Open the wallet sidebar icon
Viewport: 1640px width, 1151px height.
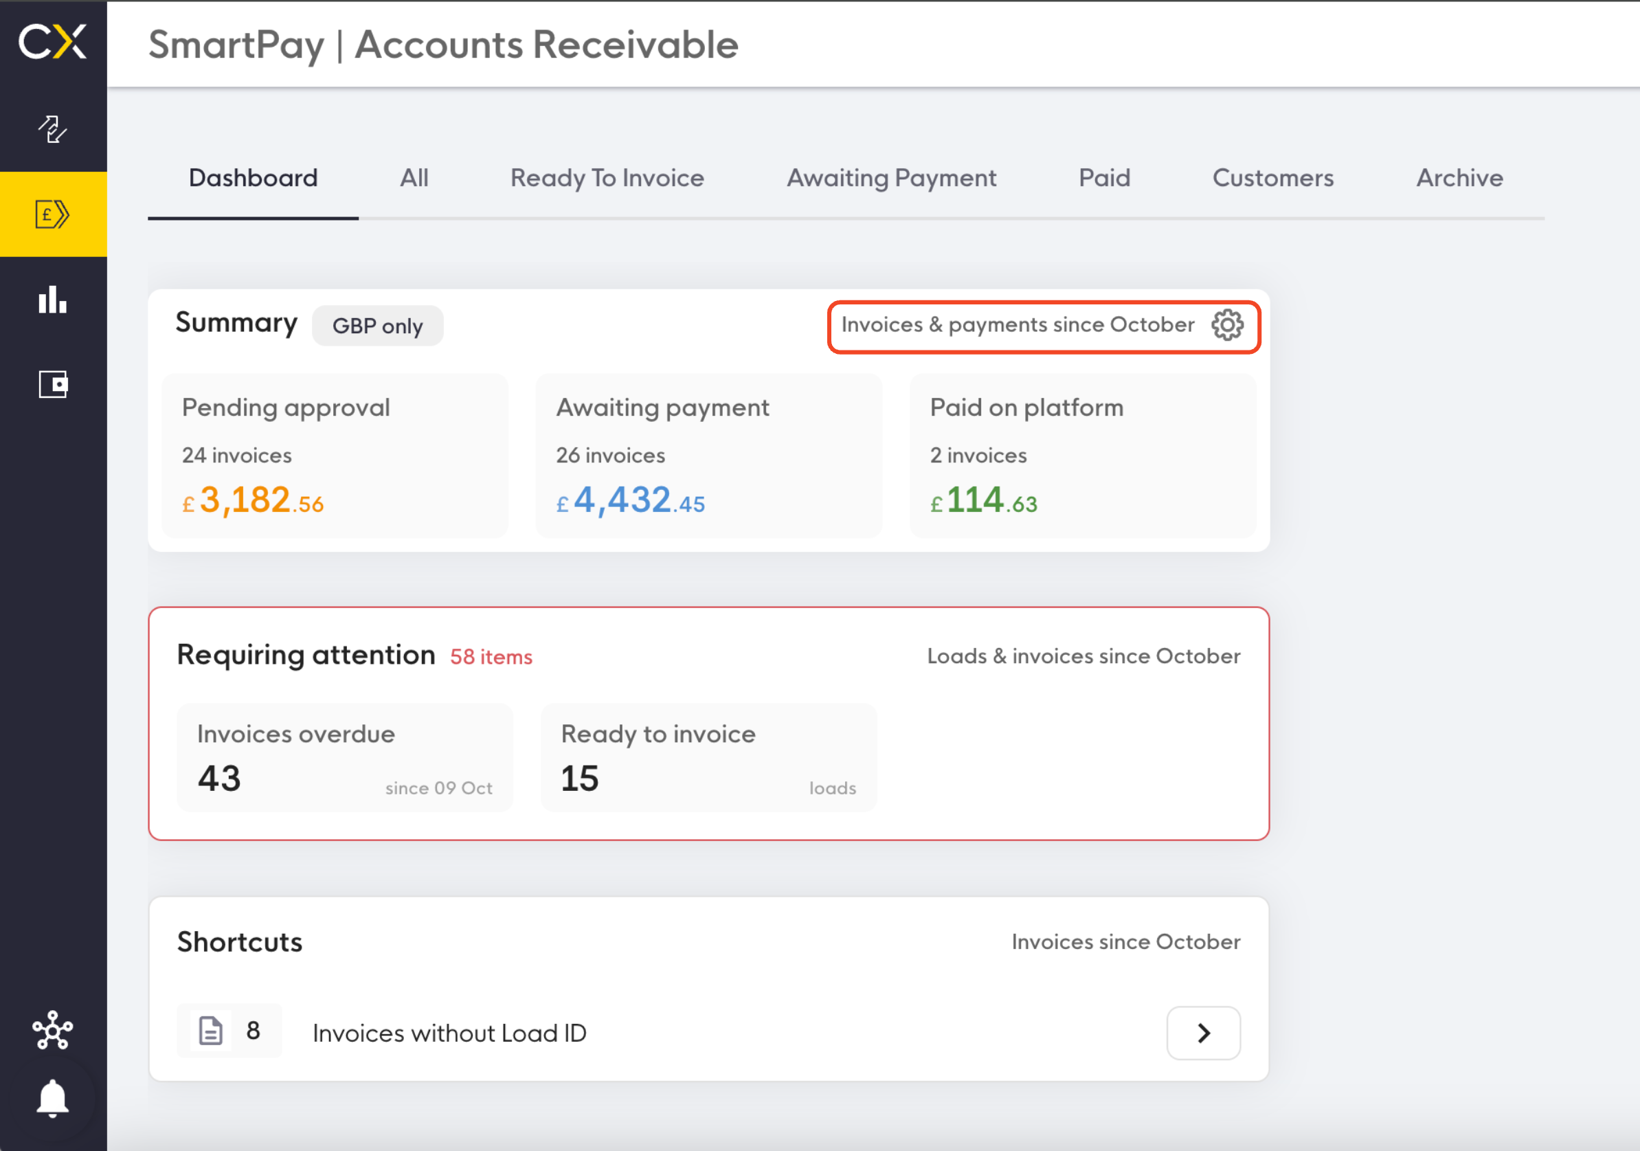pyautogui.click(x=52, y=384)
